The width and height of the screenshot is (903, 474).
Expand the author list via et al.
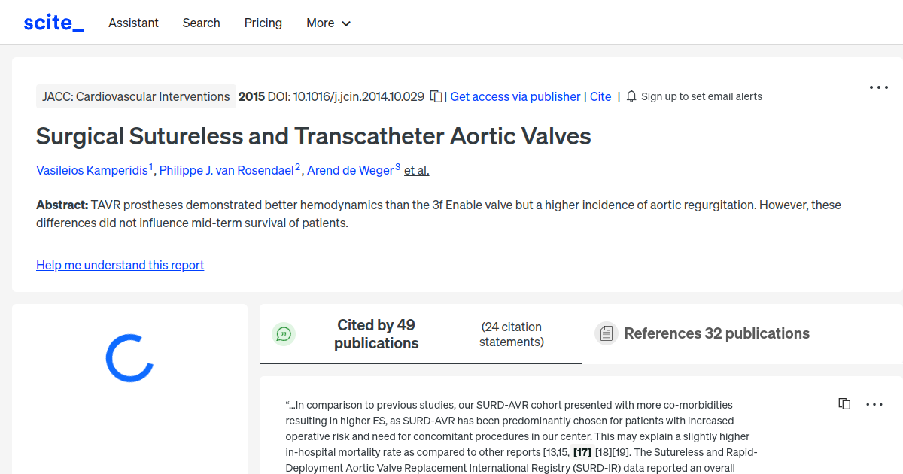[416, 170]
